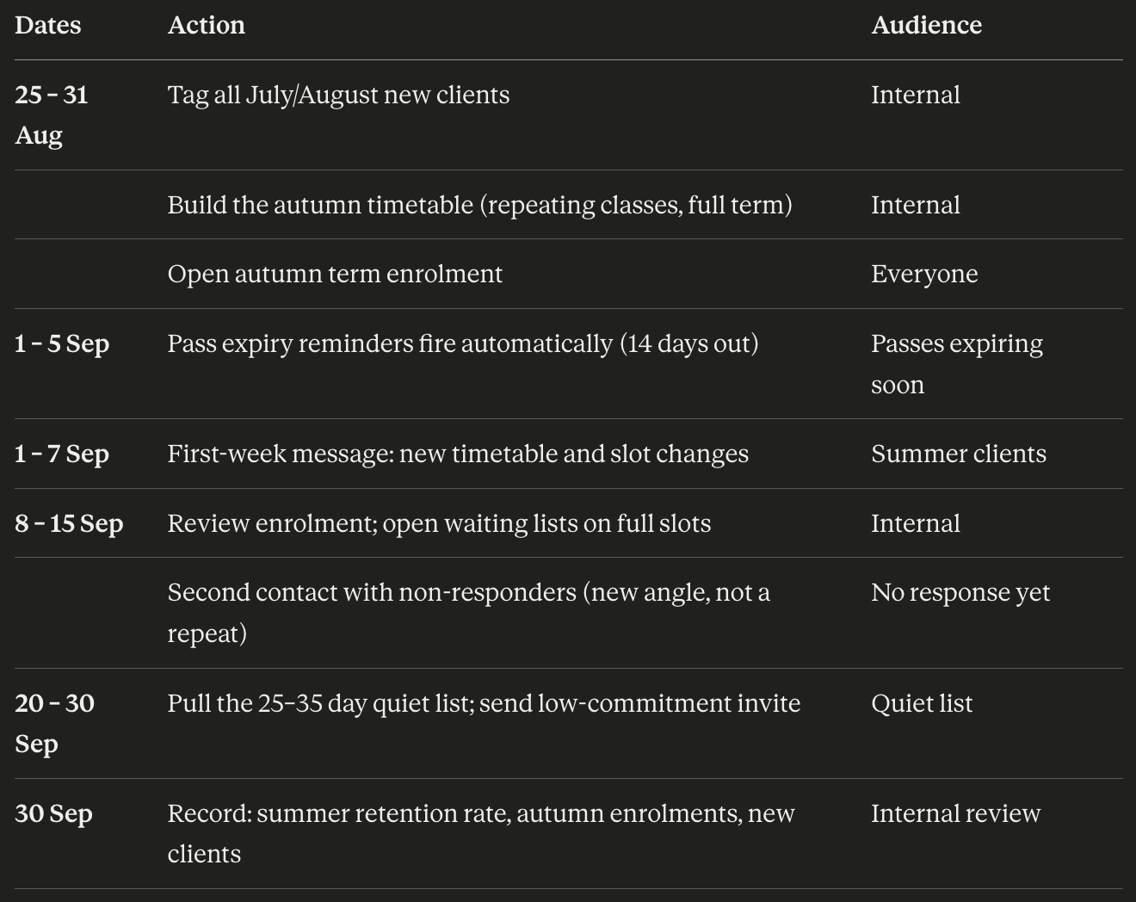Image resolution: width=1136 pixels, height=902 pixels.
Task: Select the Everyone audience cell
Action: (924, 274)
